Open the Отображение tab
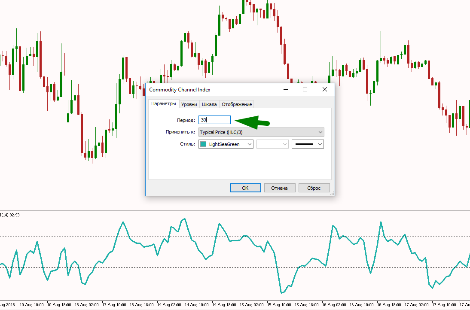Screen dimensions: 470x310 [237, 104]
